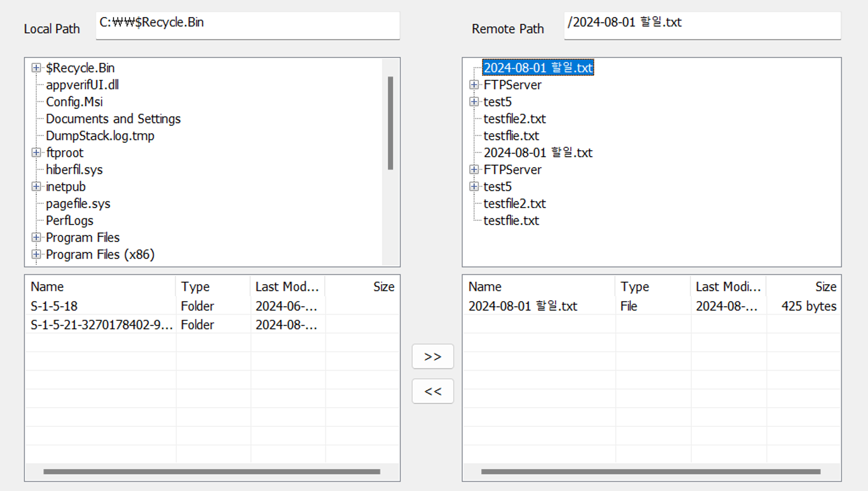Expand the Program Files (x86) node
Screen dimensions: 868x491
coord(36,255)
